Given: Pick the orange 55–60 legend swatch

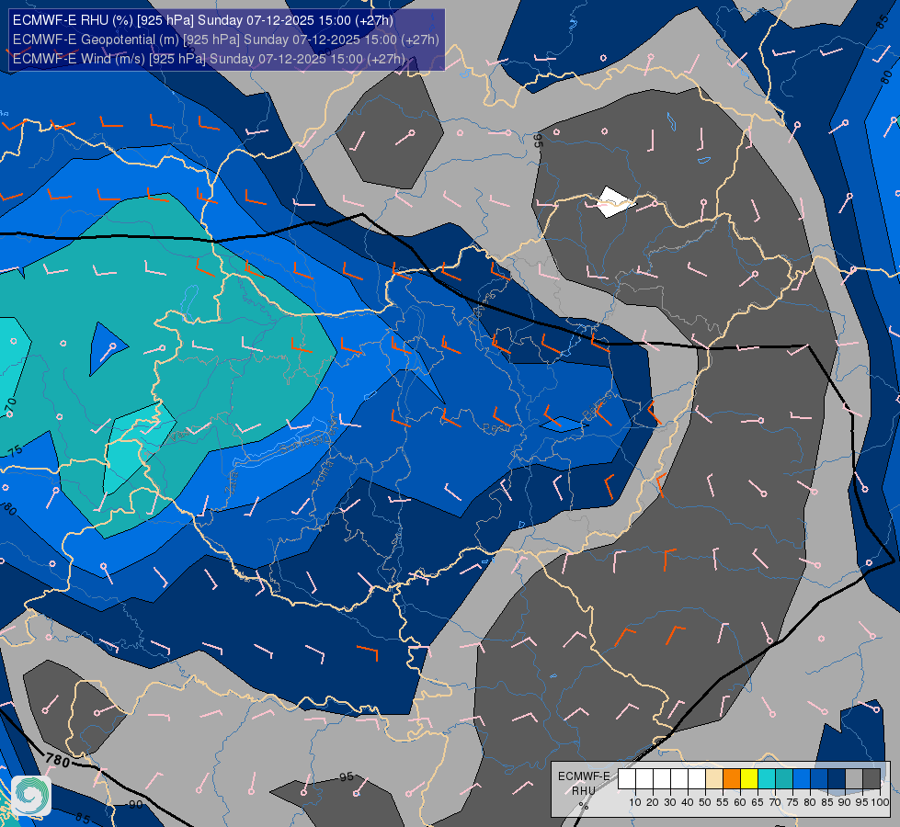Looking at the screenshot, I should click(732, 779).
